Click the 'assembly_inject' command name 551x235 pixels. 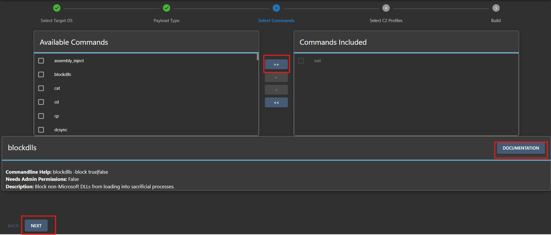tap(69, 61)
